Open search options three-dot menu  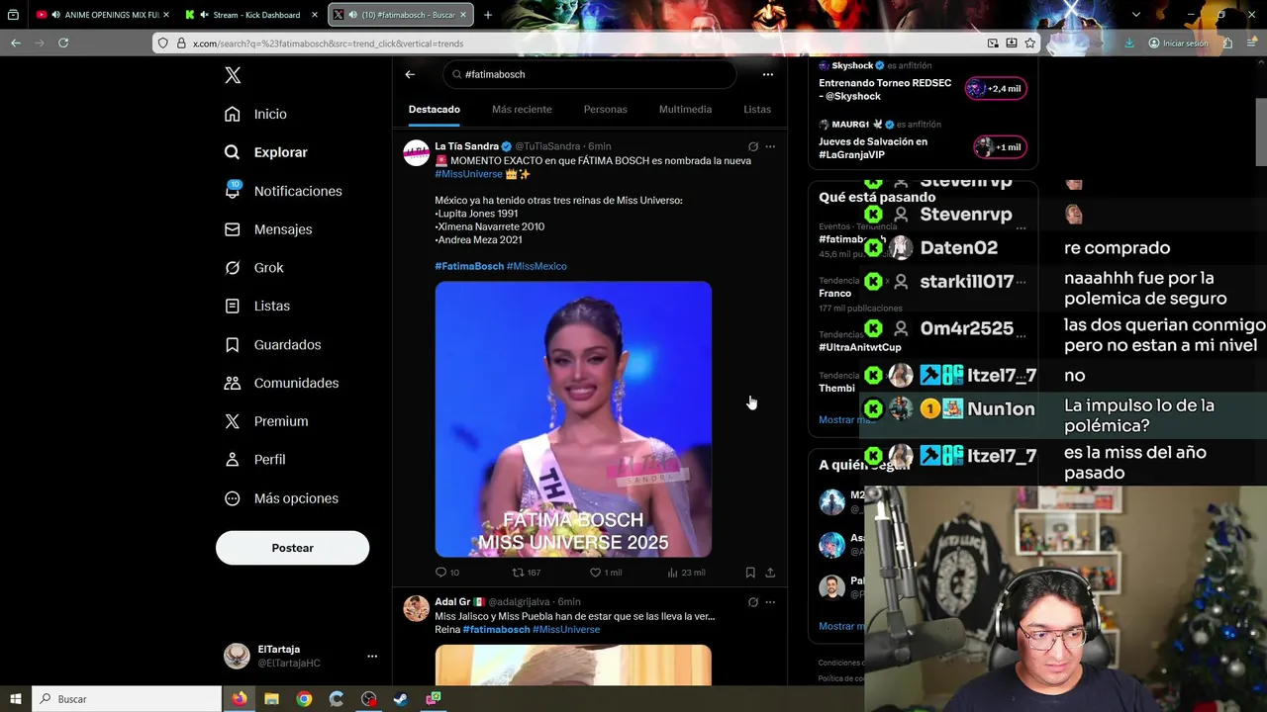[767, 74]
